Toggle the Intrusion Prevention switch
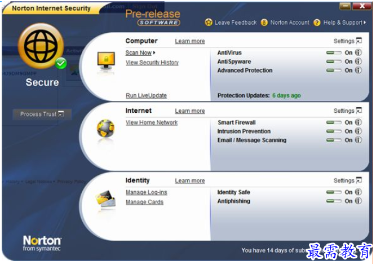 click(334, 131)
